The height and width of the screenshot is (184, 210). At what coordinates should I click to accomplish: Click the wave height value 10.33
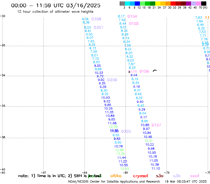(99, 73)
